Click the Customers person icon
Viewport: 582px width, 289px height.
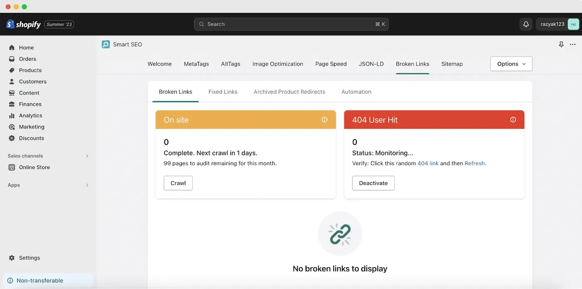tap(12, 82)
